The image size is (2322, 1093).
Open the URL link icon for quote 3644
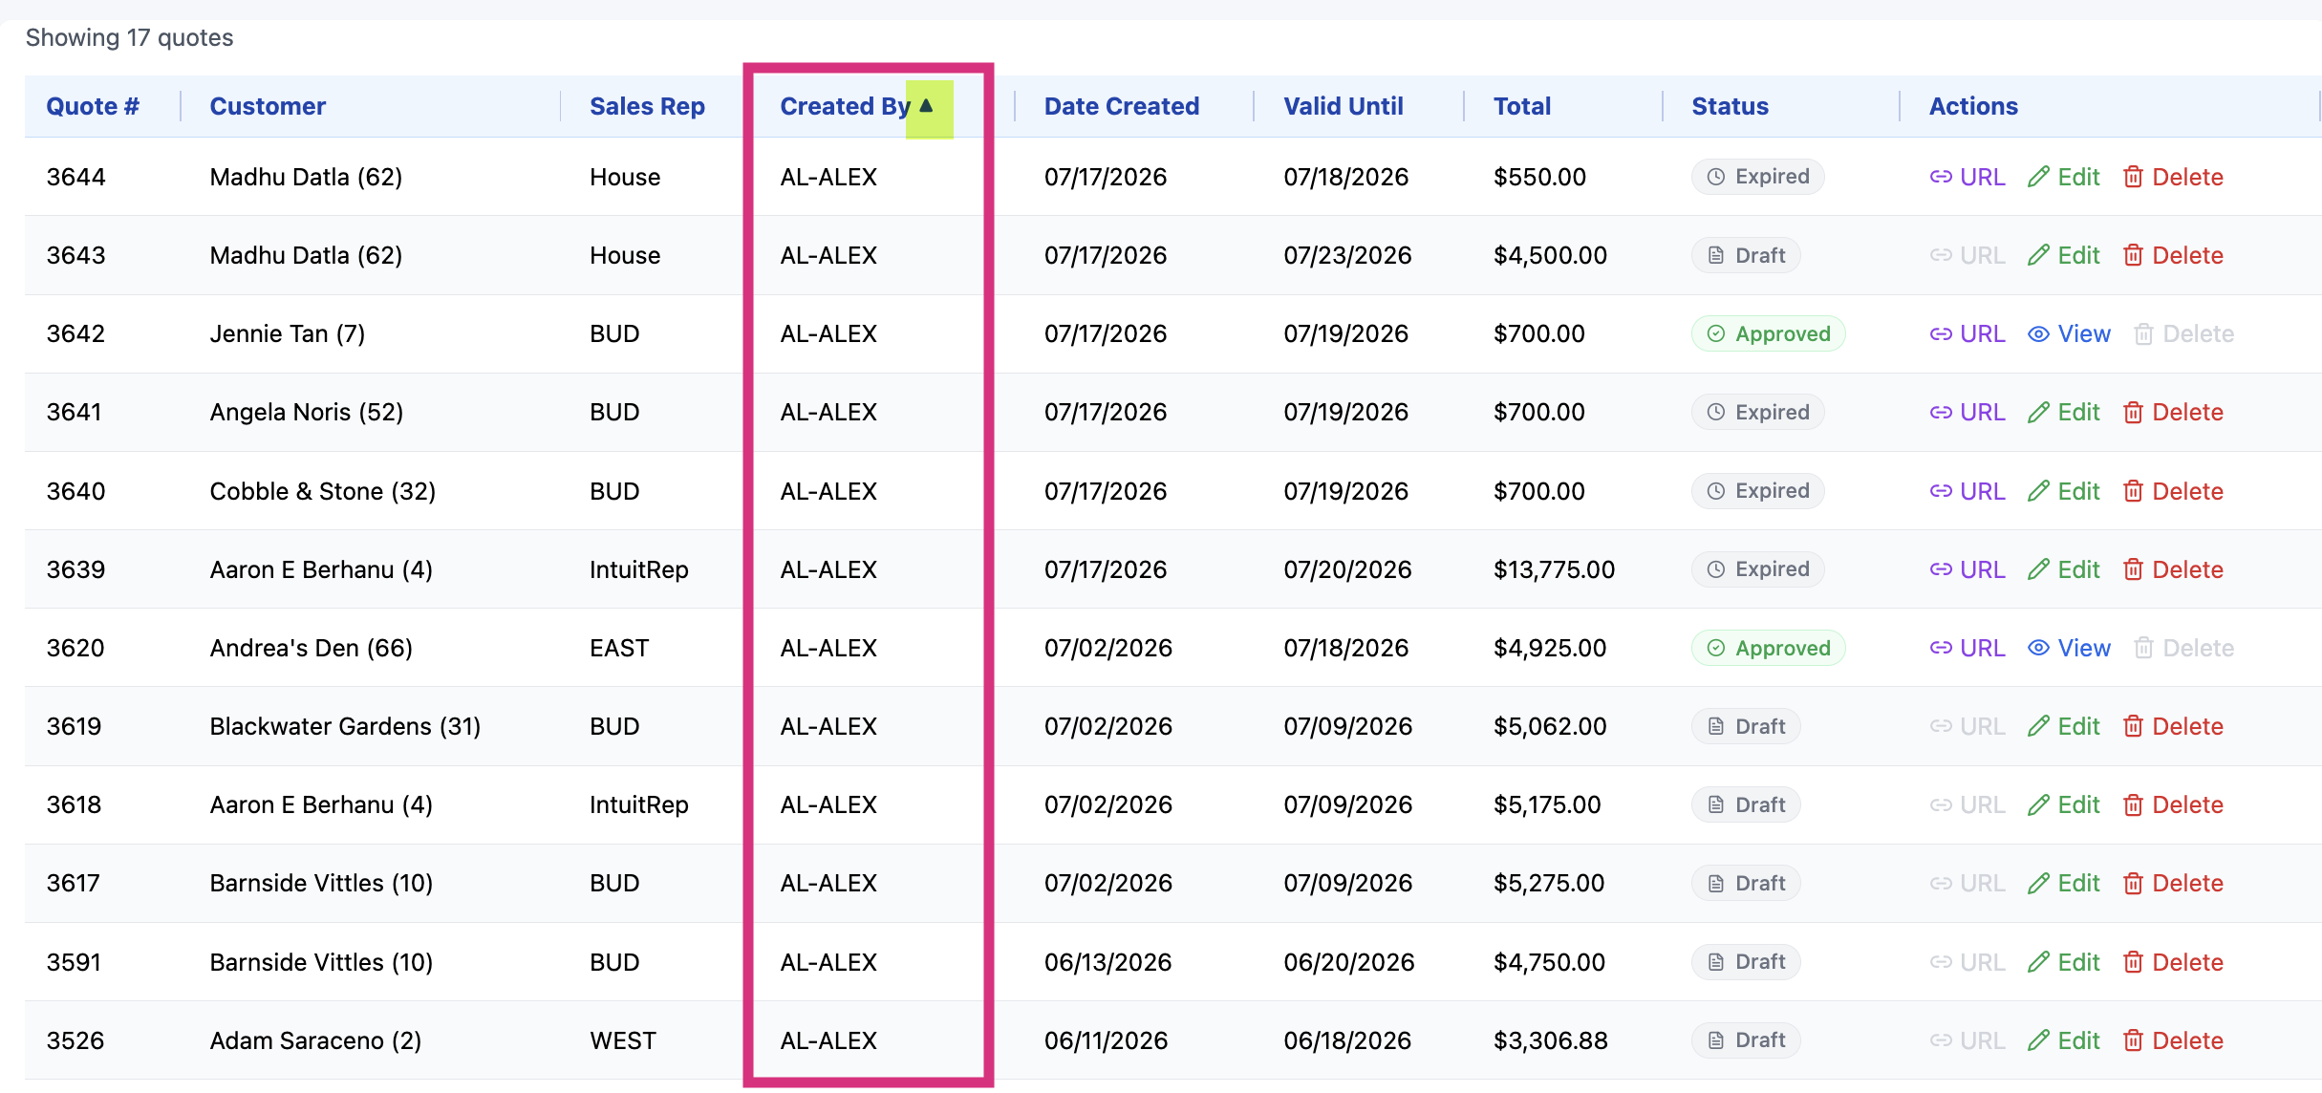tap(1940, 177)
